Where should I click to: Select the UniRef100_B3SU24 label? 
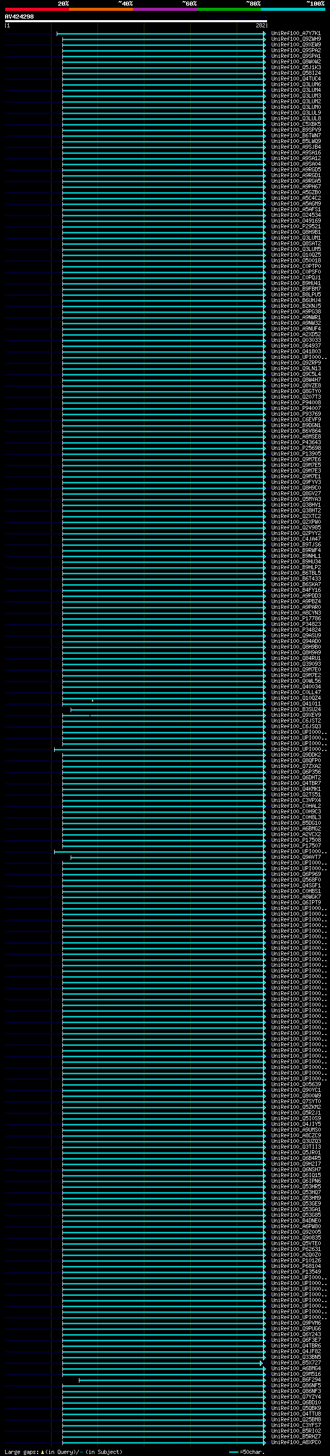pyautogui.click(x=295, y=709)
